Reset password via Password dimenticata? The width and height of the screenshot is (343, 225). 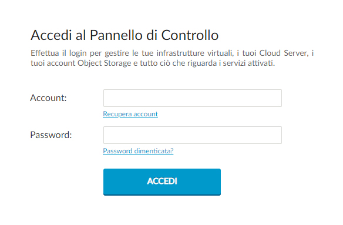138,151
